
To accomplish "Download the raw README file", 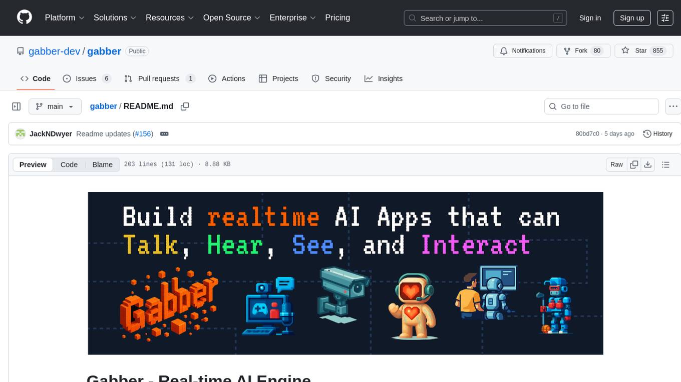I will [647, 164].
